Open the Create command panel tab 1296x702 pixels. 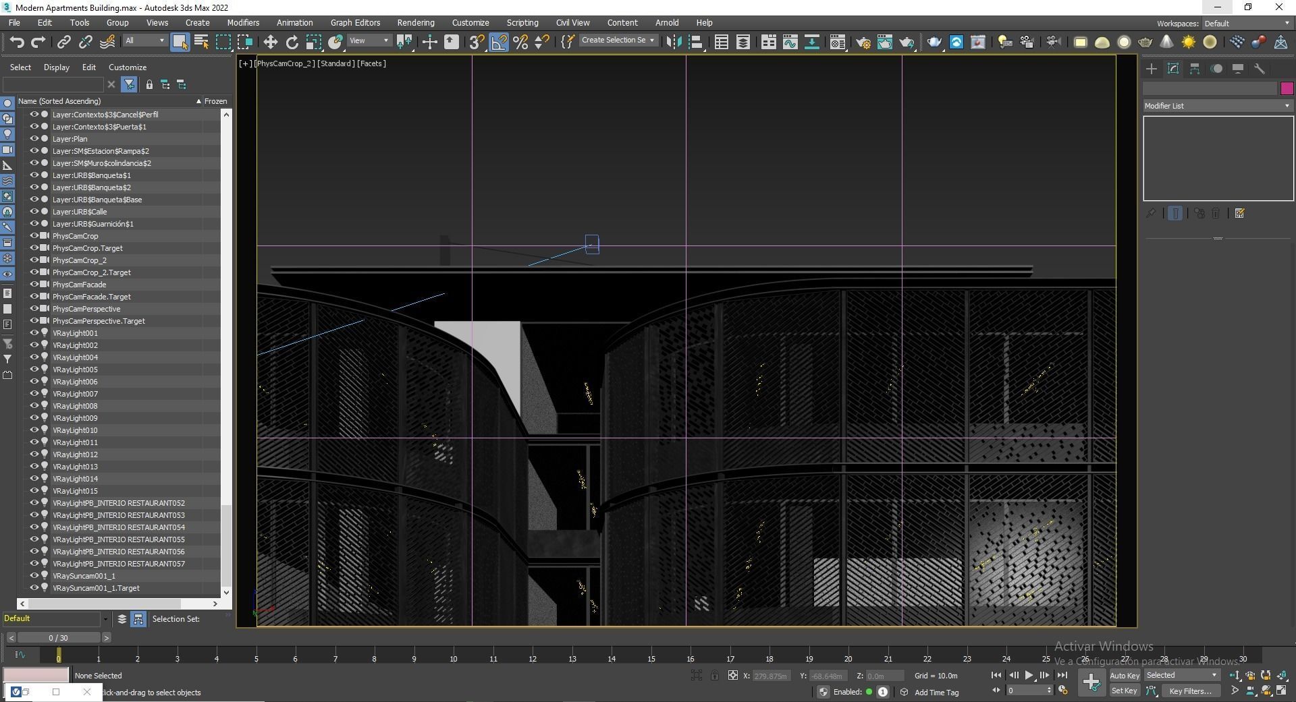pyautogui.click(x=1152, y=69)
